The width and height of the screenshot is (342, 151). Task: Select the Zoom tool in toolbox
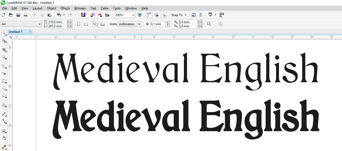[x=4, y=57]
